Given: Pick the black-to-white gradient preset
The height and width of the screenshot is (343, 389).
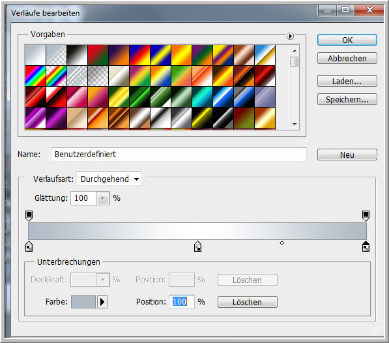Looking at the screenshot, I should tap(77, 55).
